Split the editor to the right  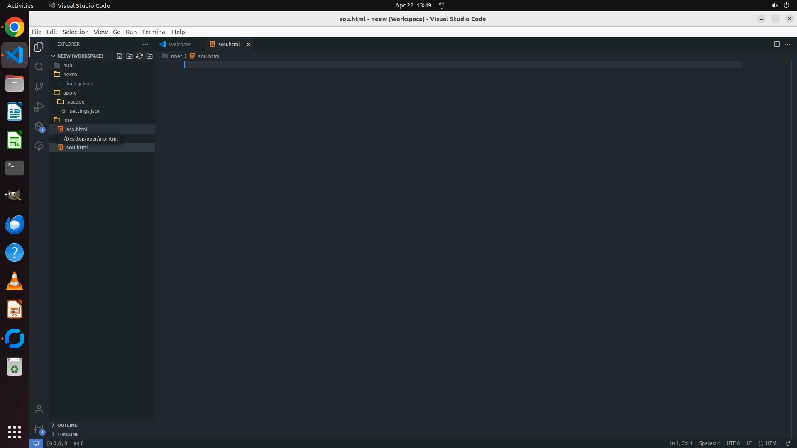(x=777, y=44)
